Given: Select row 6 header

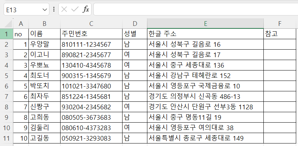Looking at the screenshot, I should point(6,86).
